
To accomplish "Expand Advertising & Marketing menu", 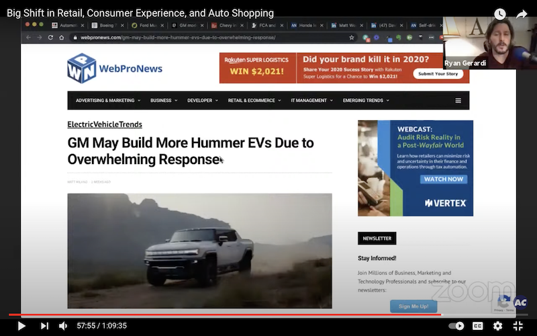I will (x=108, y=100).
